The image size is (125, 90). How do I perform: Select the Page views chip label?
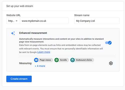45,60
